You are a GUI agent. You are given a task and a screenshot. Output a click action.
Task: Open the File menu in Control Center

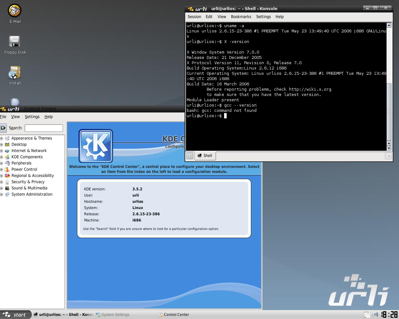click(x=3, y=117)
